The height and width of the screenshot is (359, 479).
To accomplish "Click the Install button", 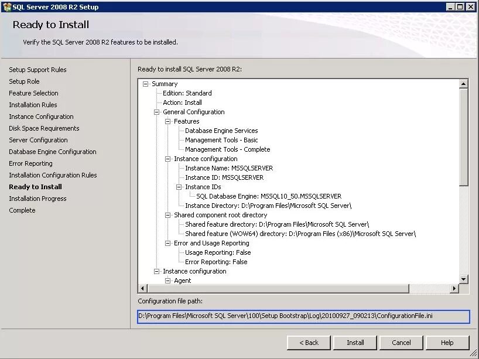I will pyautogui.click(x=355, y=343).
